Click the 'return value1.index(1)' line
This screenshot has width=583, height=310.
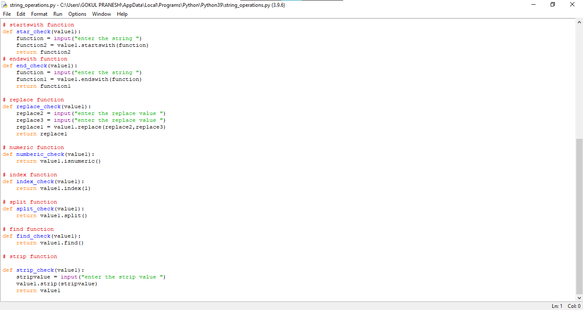click(54, 188)
